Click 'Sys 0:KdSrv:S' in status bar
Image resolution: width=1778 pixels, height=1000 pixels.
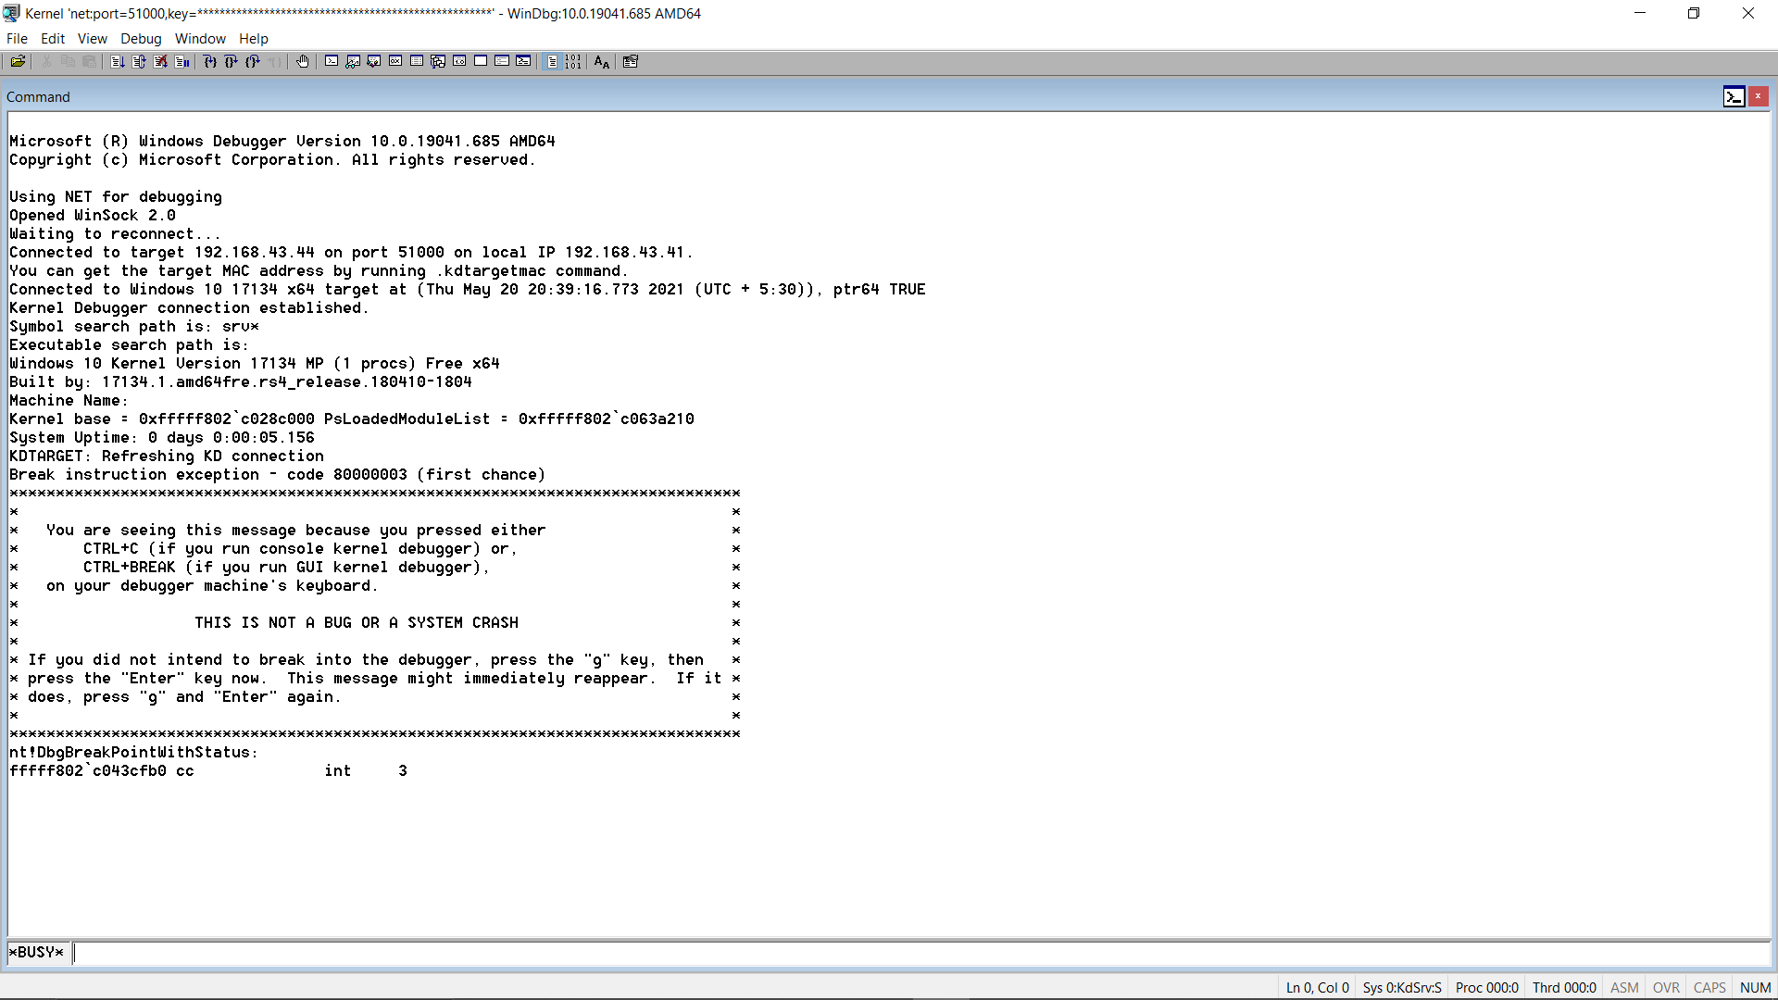(1402, 988)
